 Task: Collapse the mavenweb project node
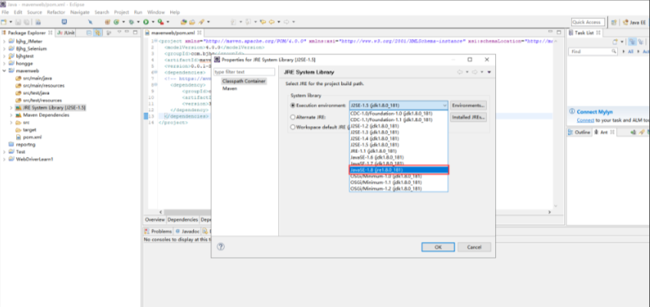pos(4,71)
